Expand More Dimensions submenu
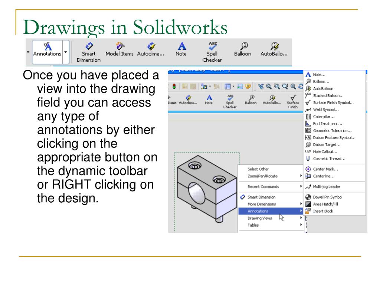 coord(271,204)
